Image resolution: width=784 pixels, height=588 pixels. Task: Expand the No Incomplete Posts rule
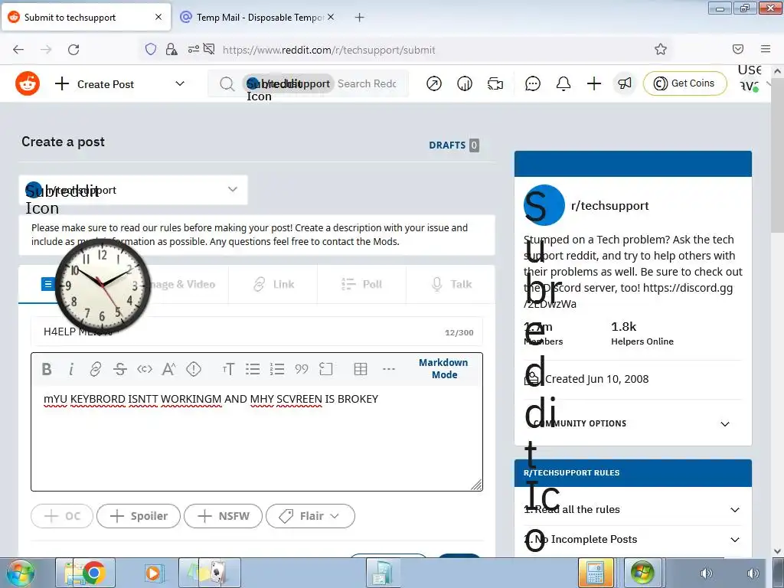click(632, 540)
